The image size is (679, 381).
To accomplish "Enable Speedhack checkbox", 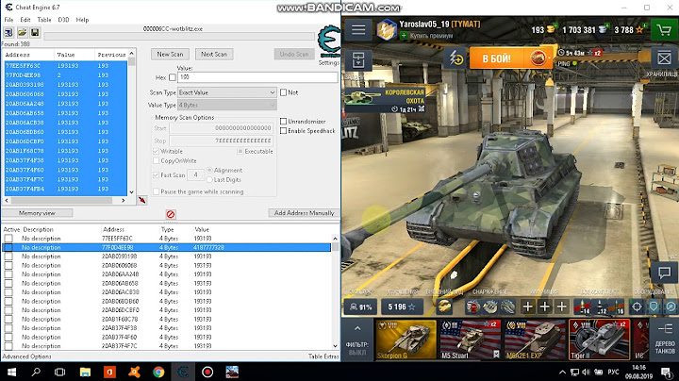I will pyautogui.click(x=283, y=131).
